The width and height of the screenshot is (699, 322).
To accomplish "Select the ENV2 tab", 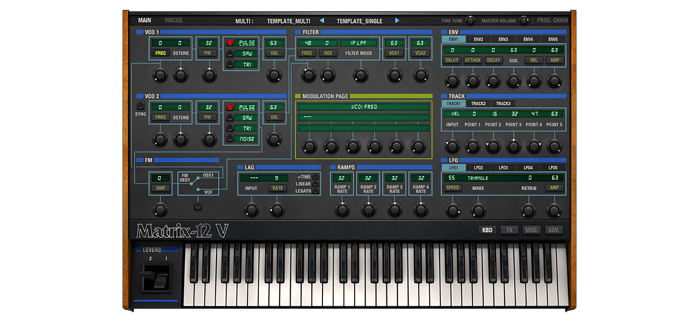I will (x=478, y=39).
